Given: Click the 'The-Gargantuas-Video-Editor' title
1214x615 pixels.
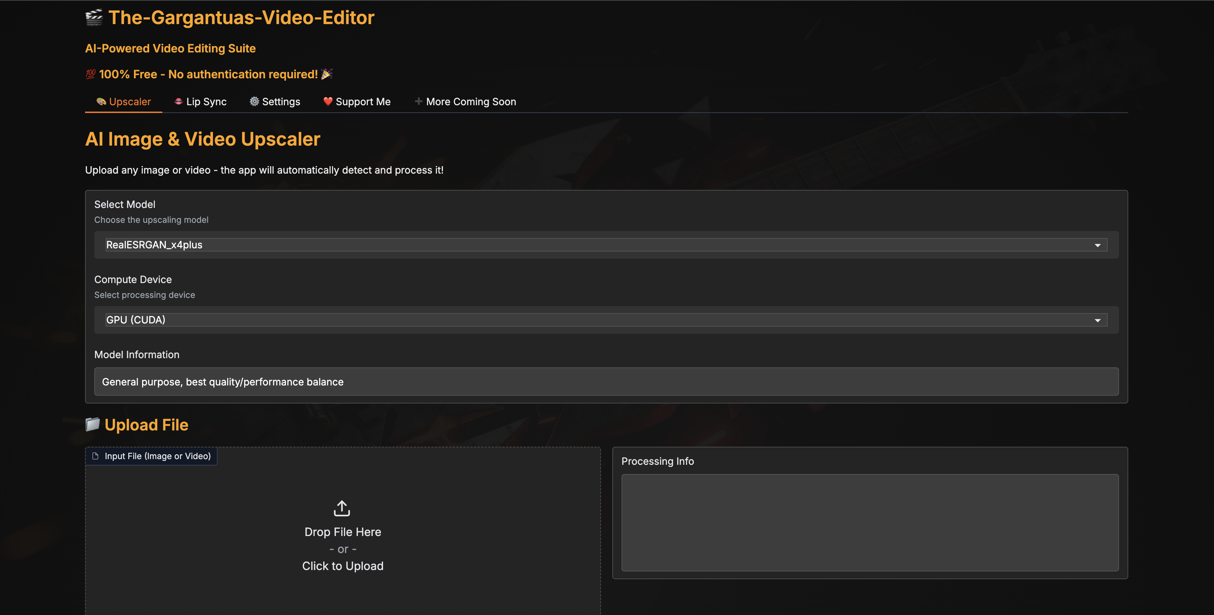Looking at the screenshot, I should [x=241, y=18].
